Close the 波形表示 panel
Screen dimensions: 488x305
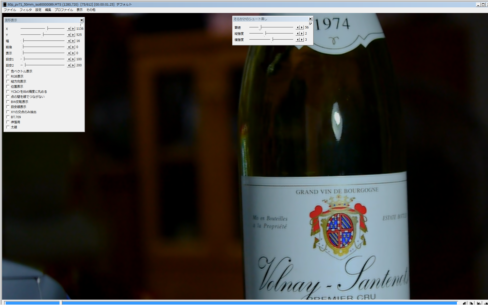(x=82, y=20)
